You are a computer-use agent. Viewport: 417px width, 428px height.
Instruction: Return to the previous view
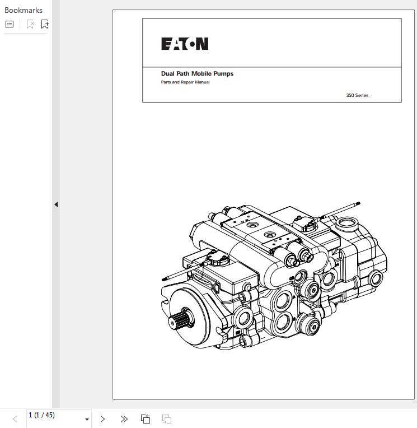[146, 419]
